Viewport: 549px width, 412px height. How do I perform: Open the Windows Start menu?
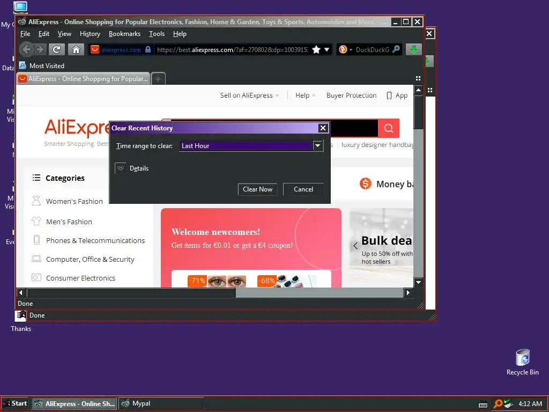tap(14, 403)
